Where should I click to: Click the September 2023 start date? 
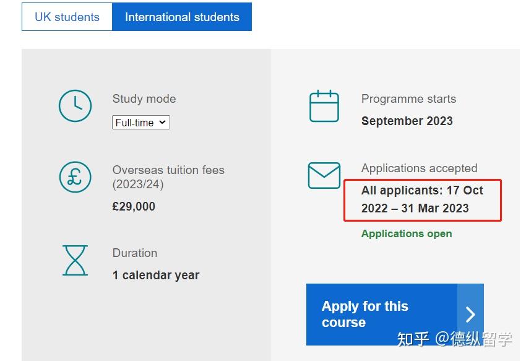pyautogui.click(x=407, y=121)
